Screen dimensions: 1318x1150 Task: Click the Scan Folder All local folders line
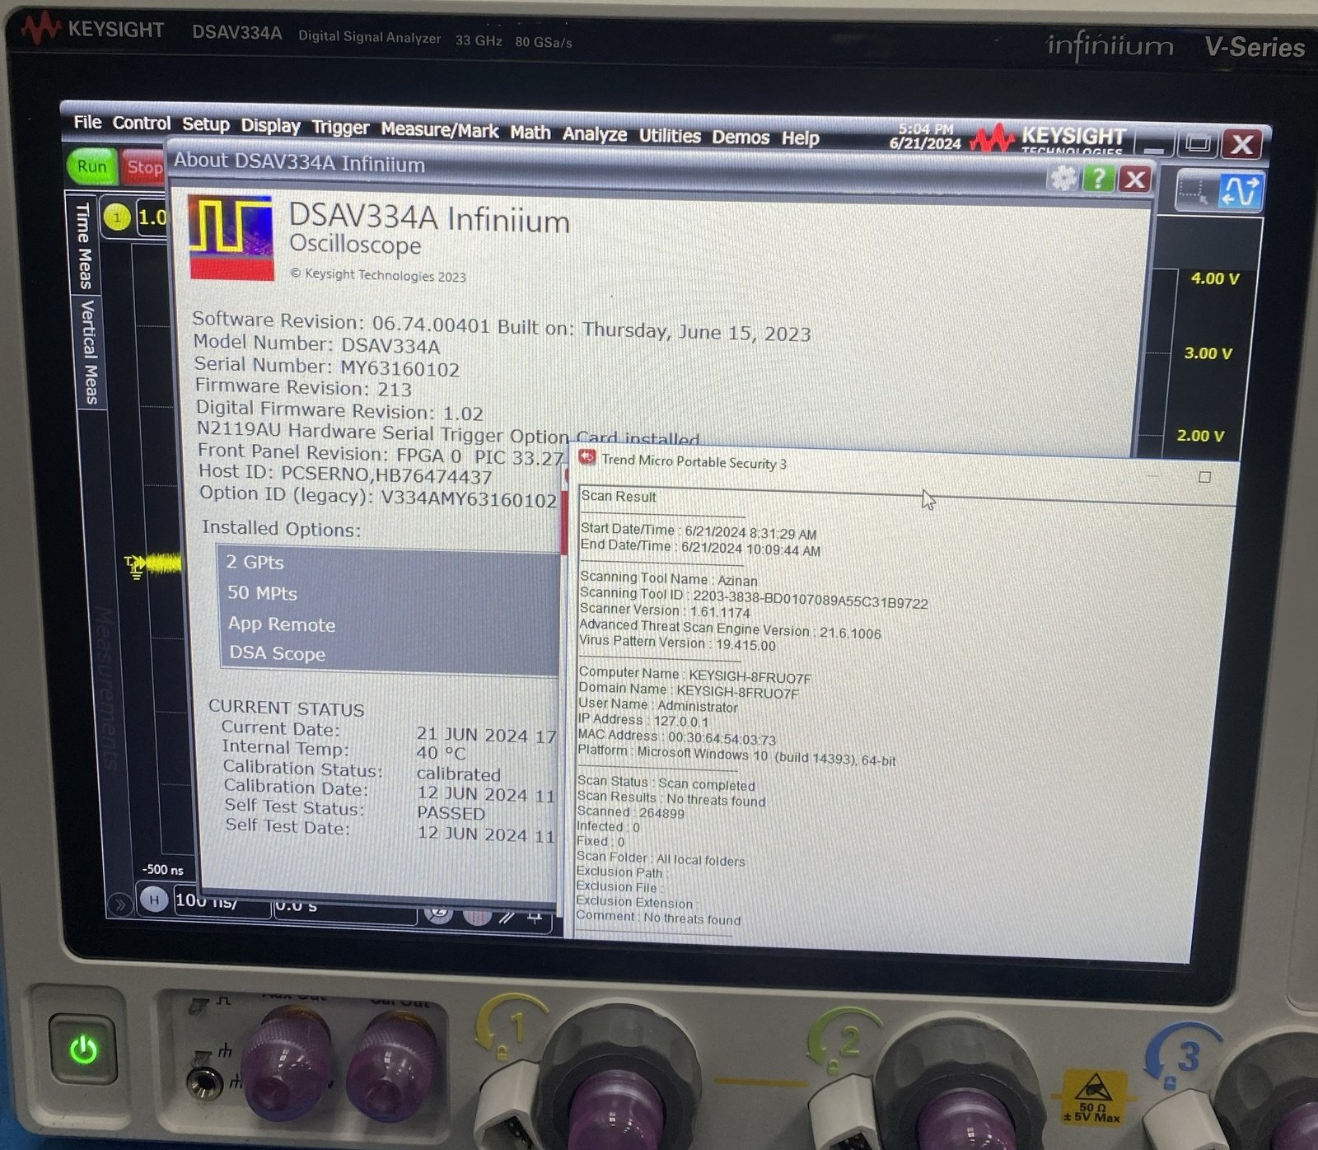click(x=660, y=859)
